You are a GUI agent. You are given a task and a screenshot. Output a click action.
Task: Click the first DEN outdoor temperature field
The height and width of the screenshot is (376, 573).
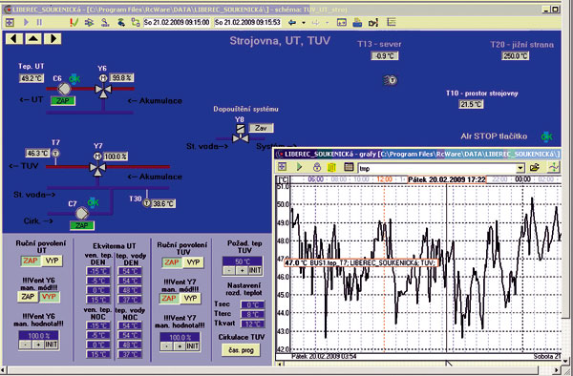[x=98, y=271]
